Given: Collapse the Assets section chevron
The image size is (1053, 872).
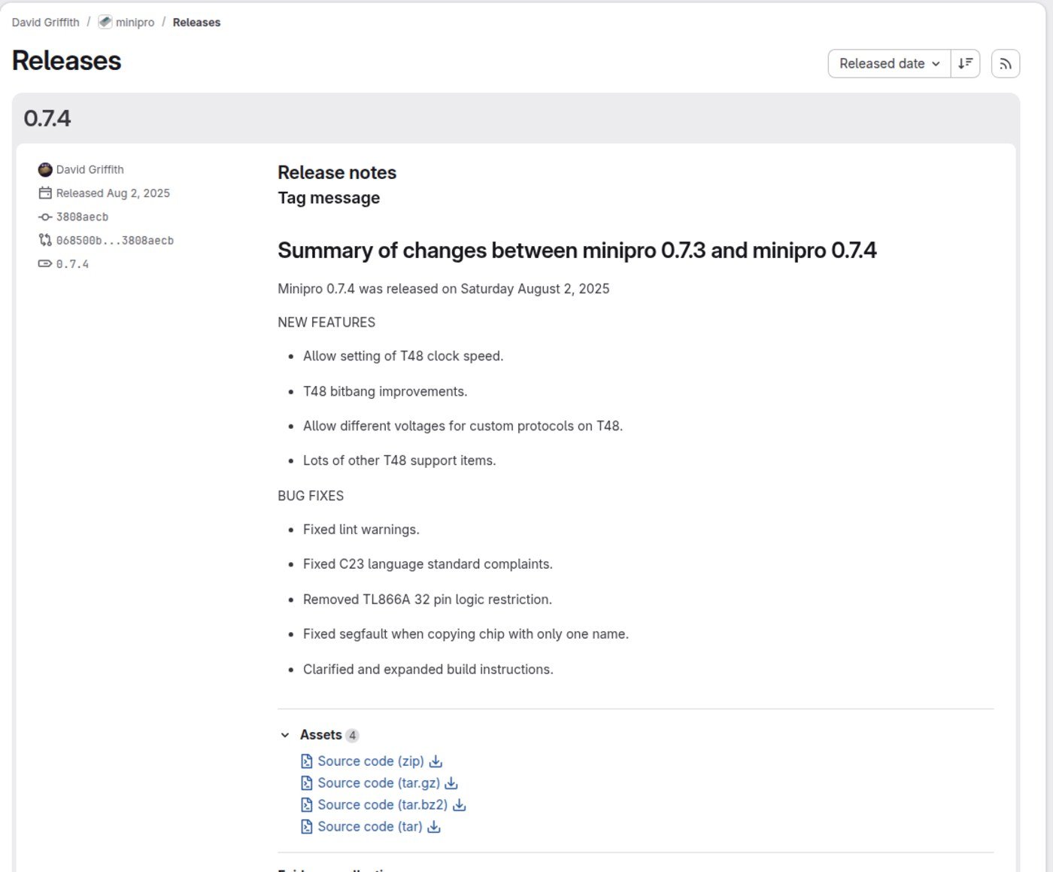Looking at the screenshot, I should 285,735.
